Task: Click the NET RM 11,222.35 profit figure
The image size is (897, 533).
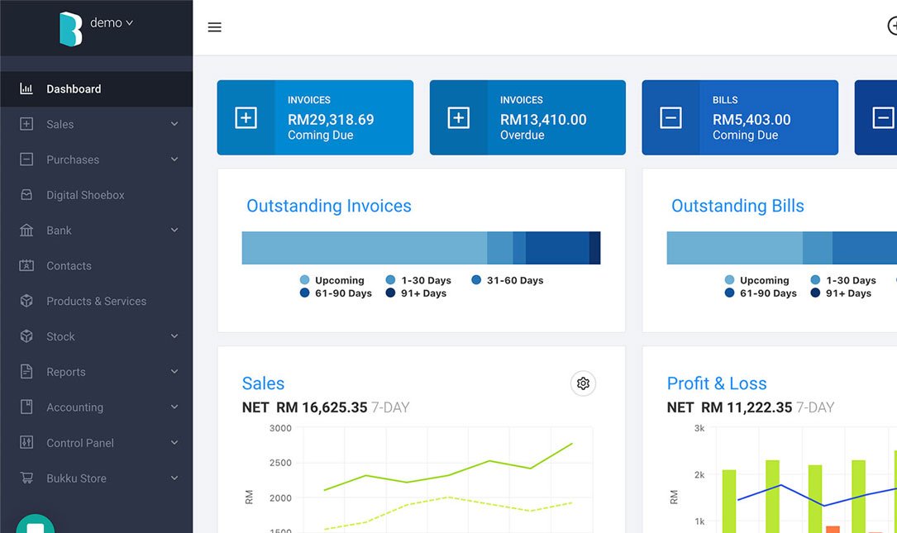Action: pos(729,407)
